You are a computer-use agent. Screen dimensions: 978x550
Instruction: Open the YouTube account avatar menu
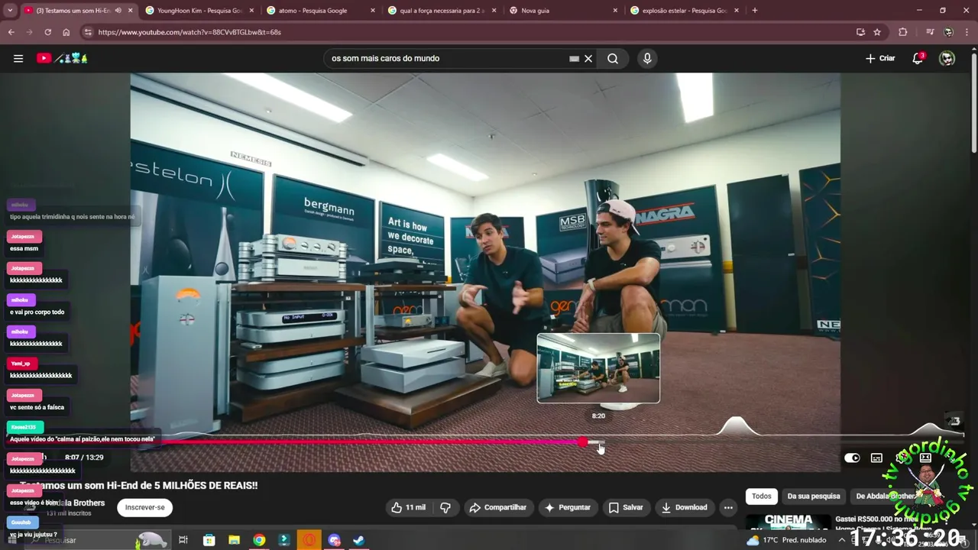point(947,58)
